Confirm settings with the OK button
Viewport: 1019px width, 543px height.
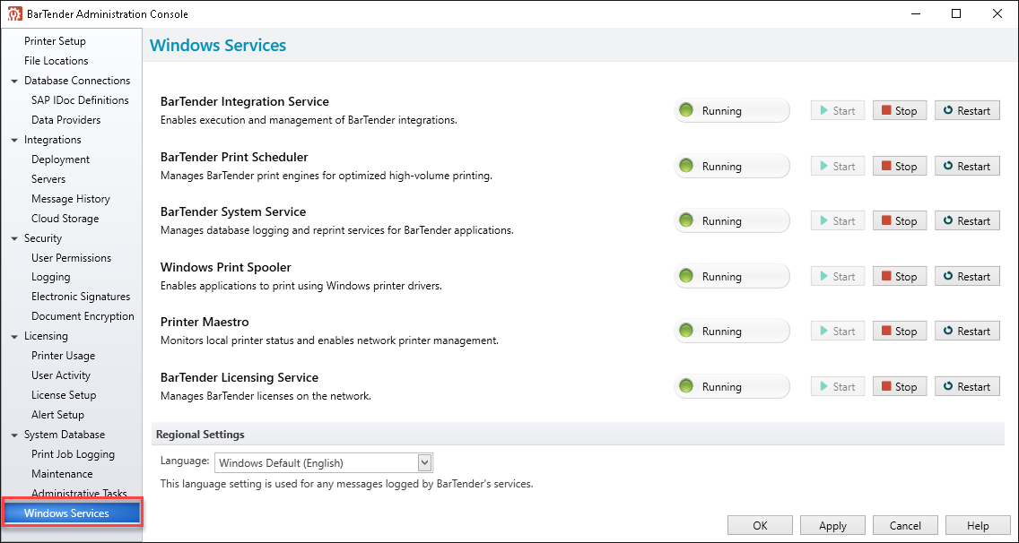coord(761,525)
